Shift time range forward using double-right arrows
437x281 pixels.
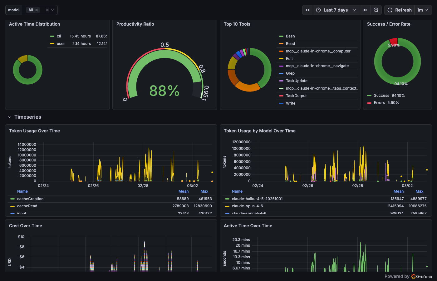[x=365, y=10]
